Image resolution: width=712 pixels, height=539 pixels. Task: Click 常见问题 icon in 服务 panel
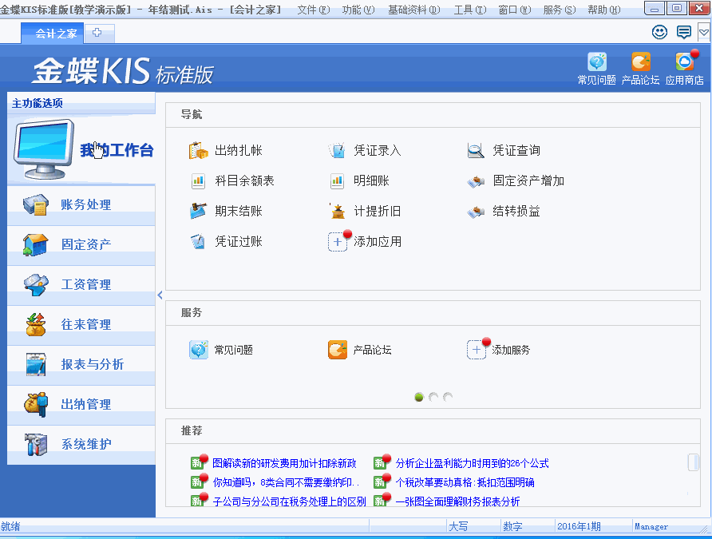(199, 350)
